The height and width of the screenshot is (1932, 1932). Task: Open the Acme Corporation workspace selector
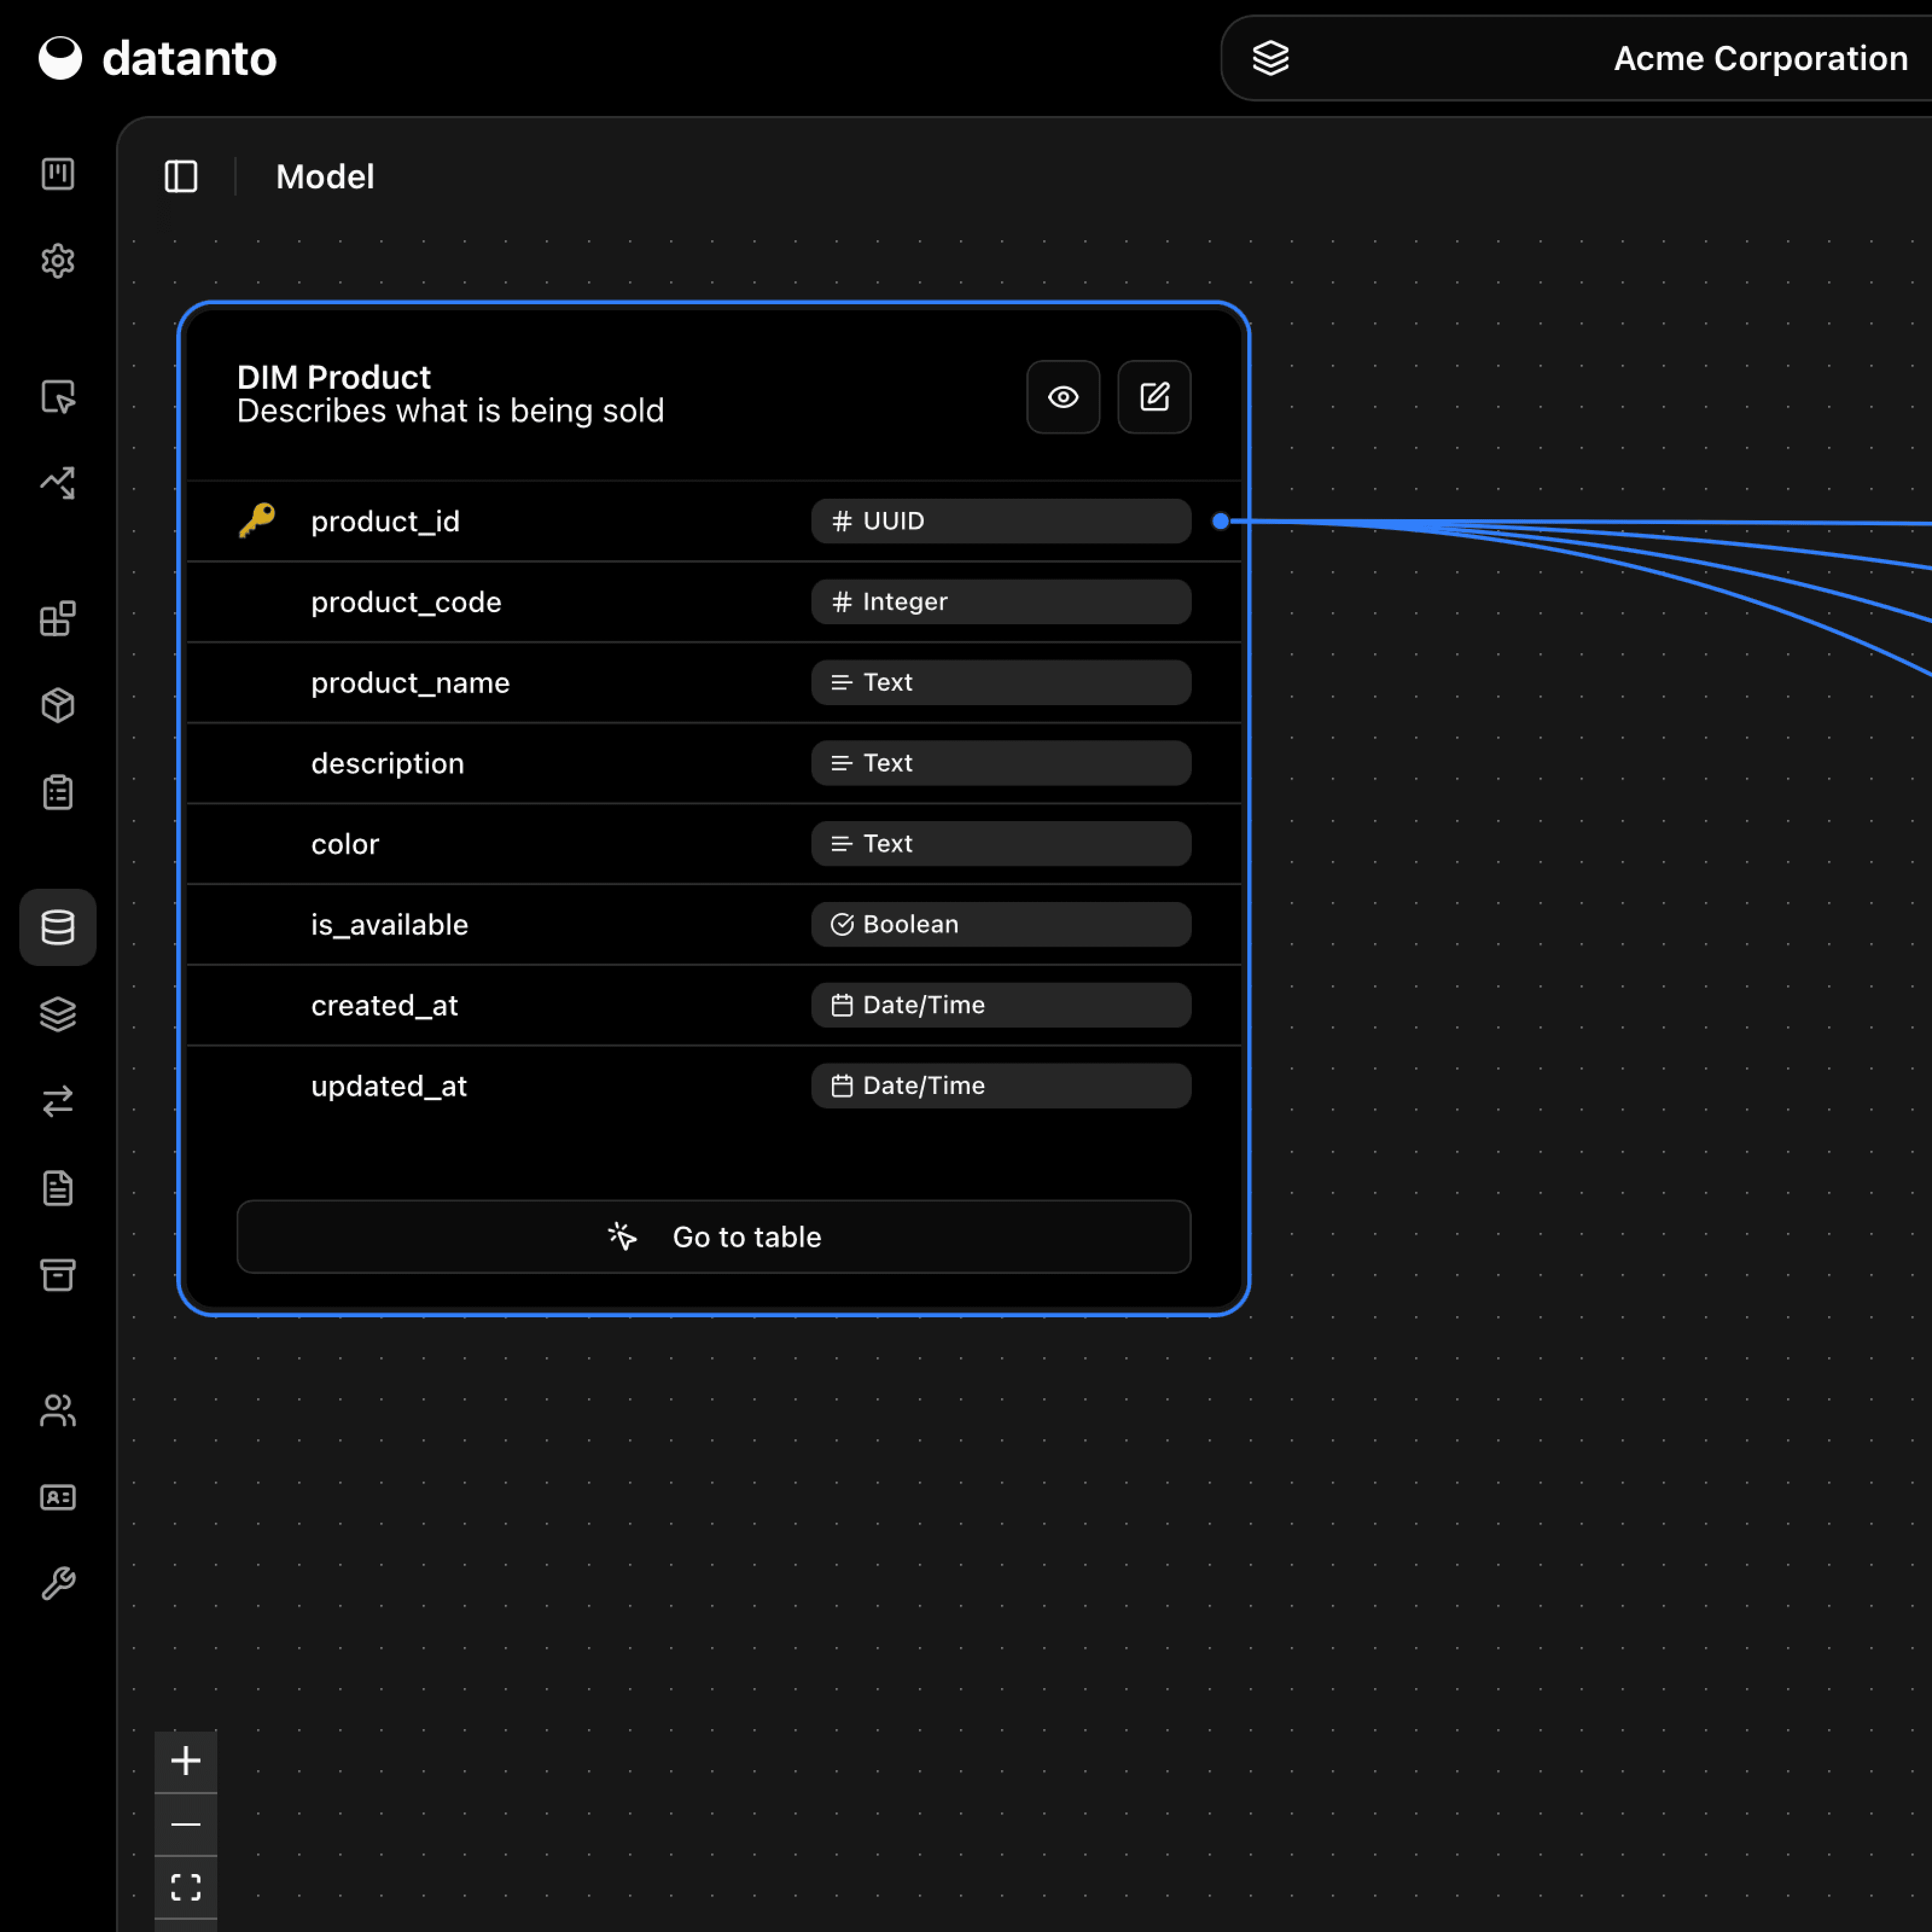coord(1758,58)
